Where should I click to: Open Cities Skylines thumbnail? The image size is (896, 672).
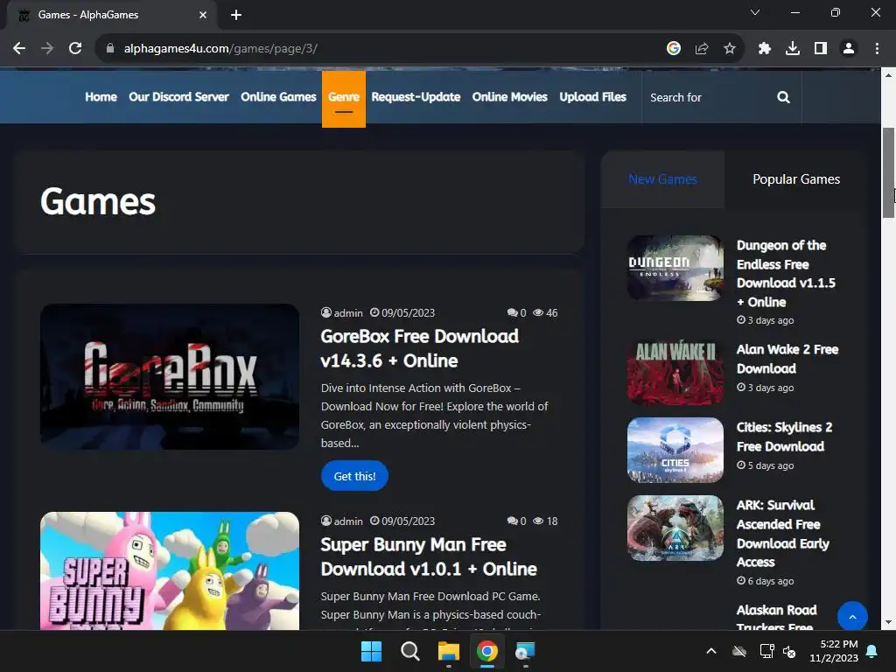tap(675, 451)
